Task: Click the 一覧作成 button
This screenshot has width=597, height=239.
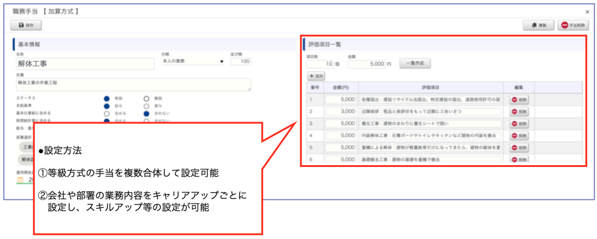Action: [x=415, y=64]
